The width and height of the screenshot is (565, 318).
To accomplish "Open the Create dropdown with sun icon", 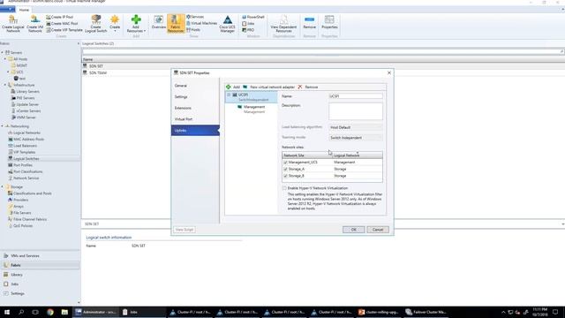I will (x=115, y=24).
